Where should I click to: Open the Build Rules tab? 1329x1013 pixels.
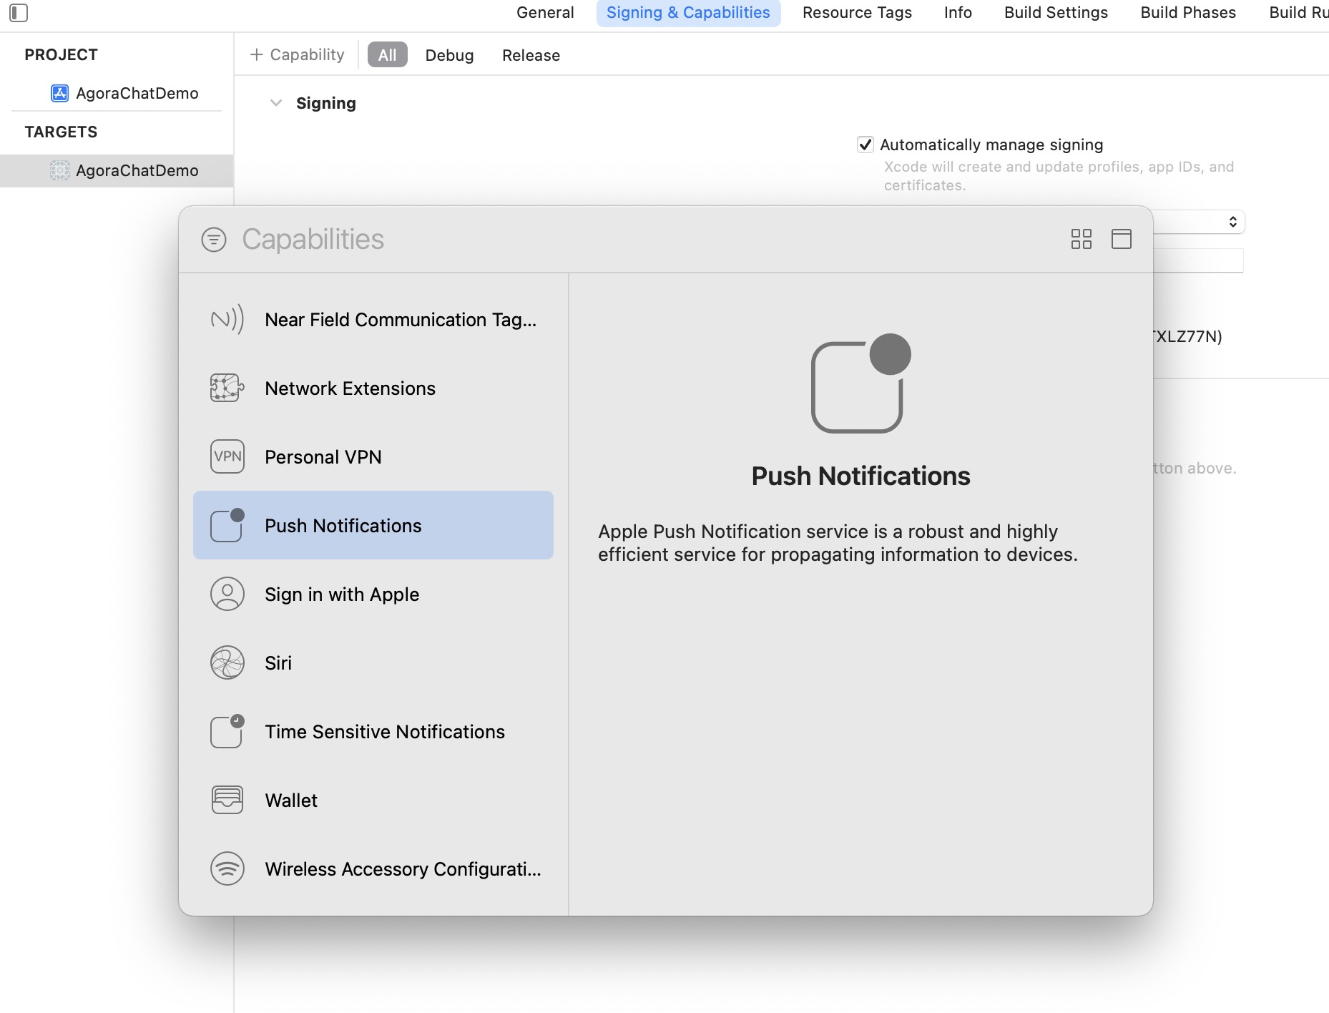1298,13
